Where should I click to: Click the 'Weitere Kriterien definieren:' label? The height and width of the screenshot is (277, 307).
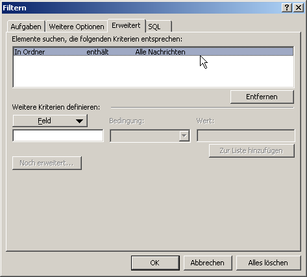[56, 107]
